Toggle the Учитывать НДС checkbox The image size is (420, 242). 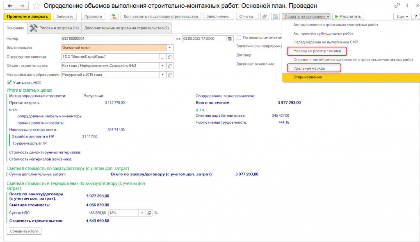point(9,83)
